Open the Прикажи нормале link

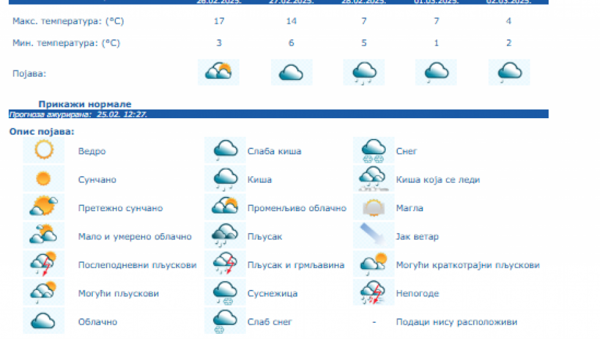point(85,104)
